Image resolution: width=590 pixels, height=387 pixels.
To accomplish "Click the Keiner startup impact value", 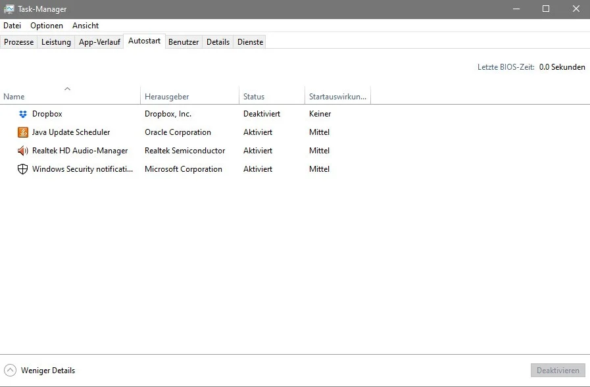I will [x=320, y=114].
